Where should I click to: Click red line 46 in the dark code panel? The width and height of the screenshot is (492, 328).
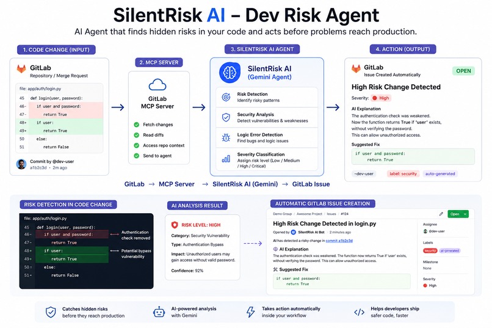[x=72, y=235]
